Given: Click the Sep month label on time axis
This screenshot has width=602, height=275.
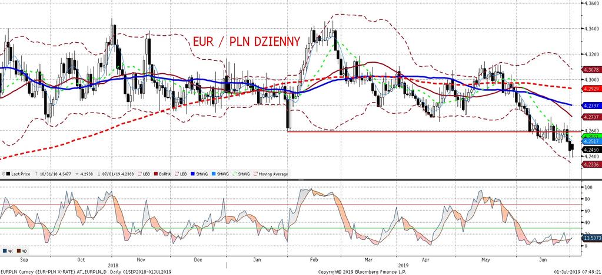Looking at the screenshot, I should coord(24,260).
